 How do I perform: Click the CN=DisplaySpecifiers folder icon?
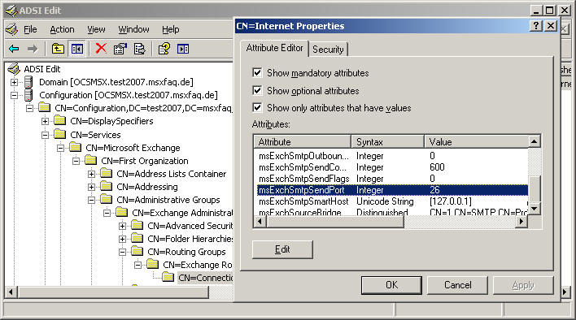[x=60, y=120]
